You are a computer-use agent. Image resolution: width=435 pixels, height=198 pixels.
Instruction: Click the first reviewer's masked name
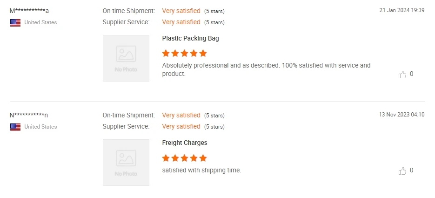pos(29,11)
